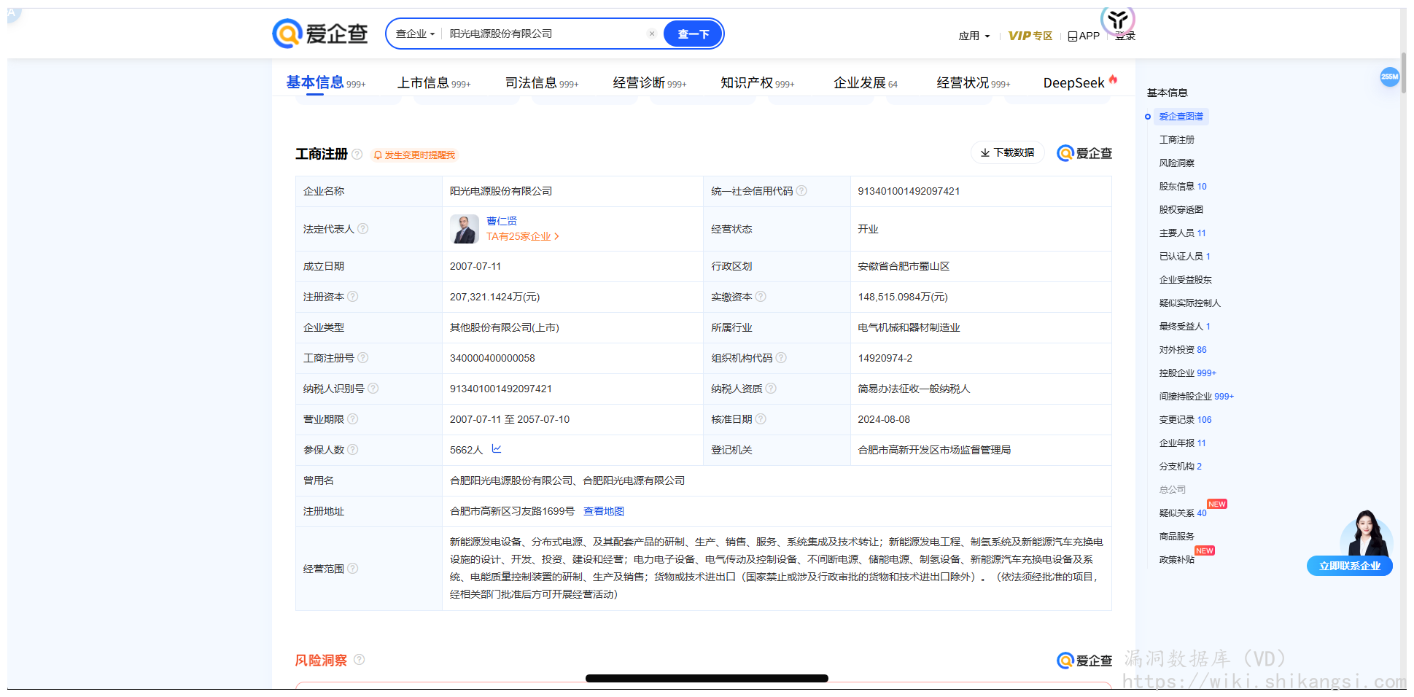Viewport: 1414px width, 697px height.
Task: Jump to 分支机构 2 in sidebar
Action: (1181, 466)
